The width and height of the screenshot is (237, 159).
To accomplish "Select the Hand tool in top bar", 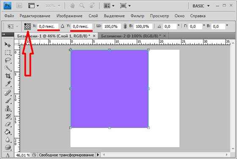I will click(72, 6).
